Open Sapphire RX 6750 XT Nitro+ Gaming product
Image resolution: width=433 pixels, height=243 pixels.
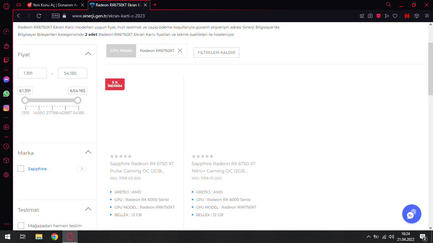(x=223, y=167)
